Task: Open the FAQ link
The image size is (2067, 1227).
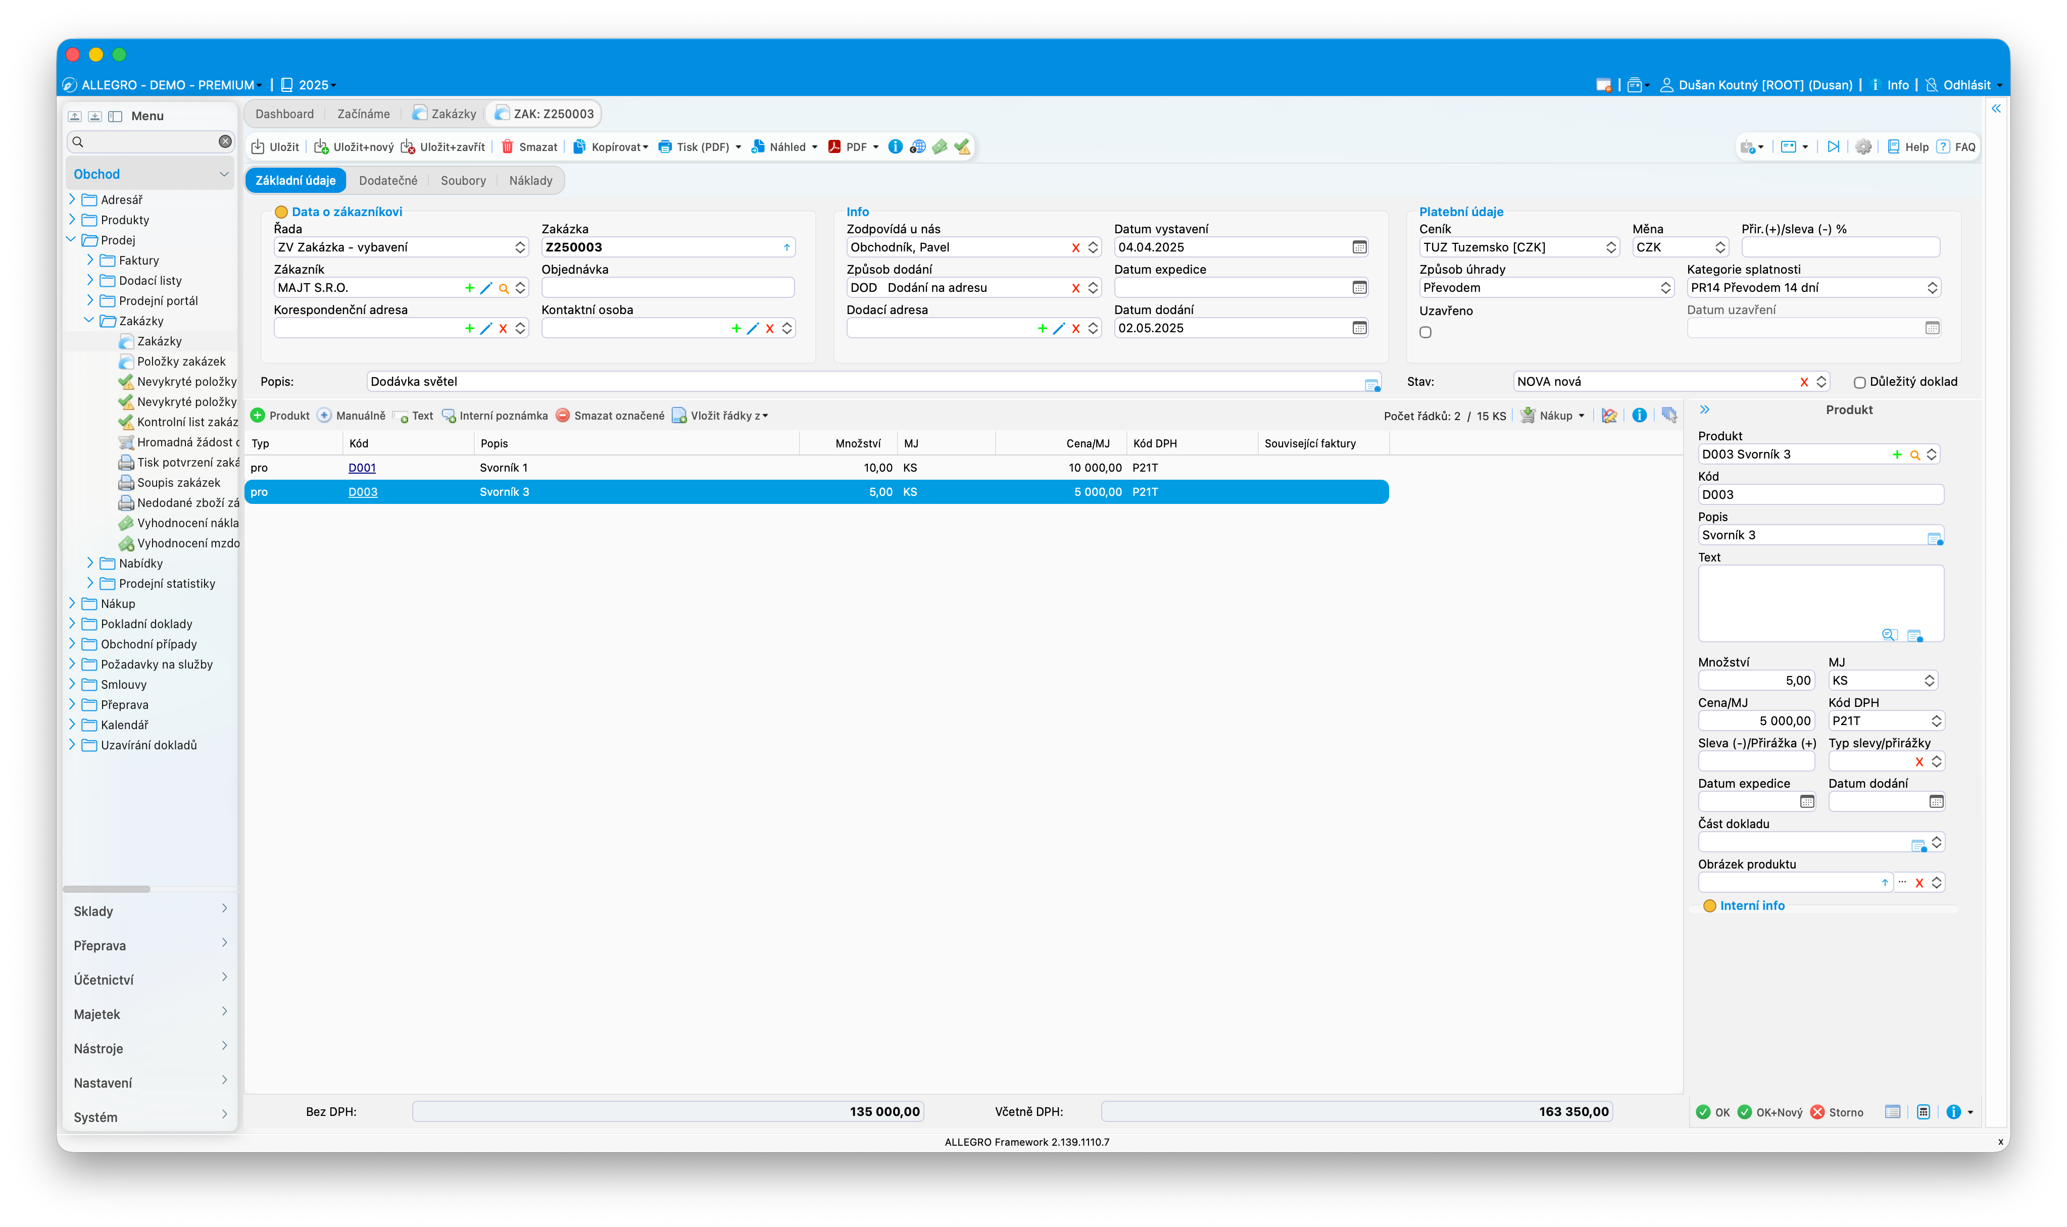Action: click(x=1956, y=147)
